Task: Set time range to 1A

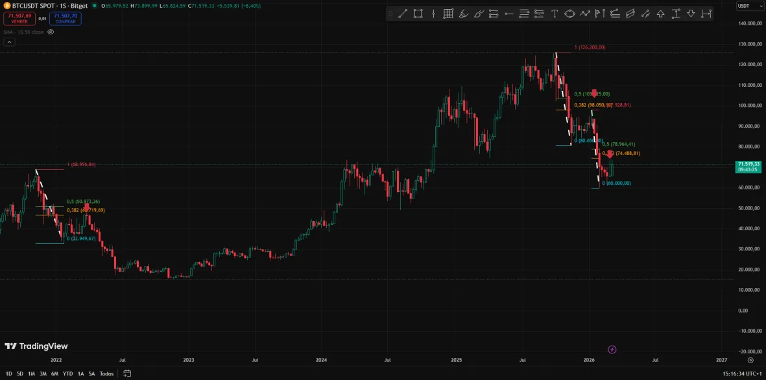Action: point(81,374)
